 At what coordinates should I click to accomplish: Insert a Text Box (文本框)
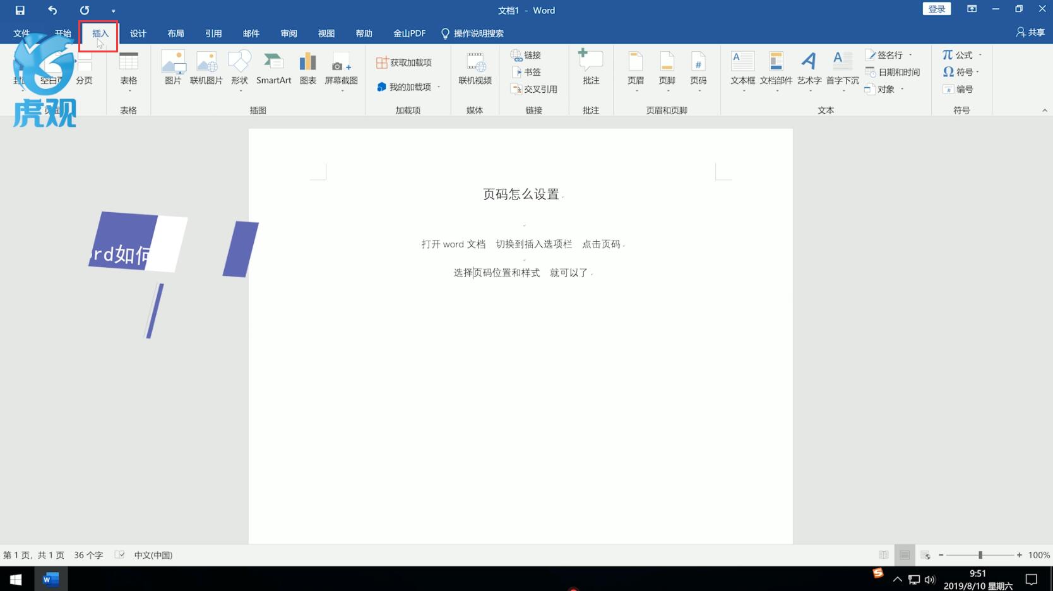(742, 71)
